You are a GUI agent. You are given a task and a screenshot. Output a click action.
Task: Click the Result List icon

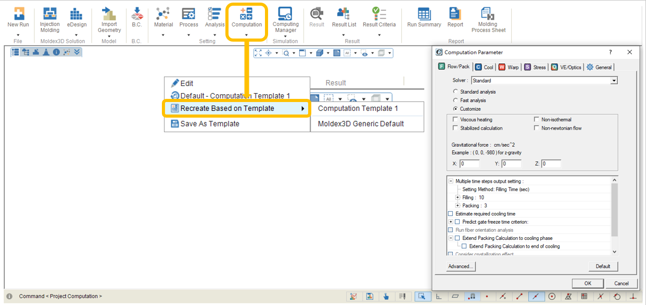(344, 14)
